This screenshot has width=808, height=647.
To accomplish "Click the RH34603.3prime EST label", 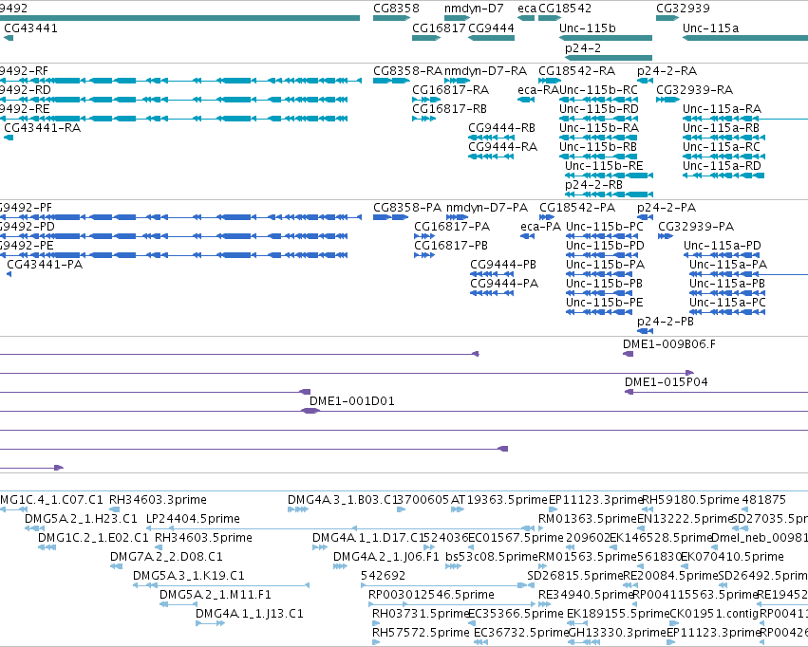I will (x=158, y=500).
